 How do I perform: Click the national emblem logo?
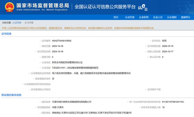click(x=9, y=7)
